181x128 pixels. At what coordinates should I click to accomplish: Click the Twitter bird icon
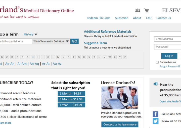pos(156,121)
